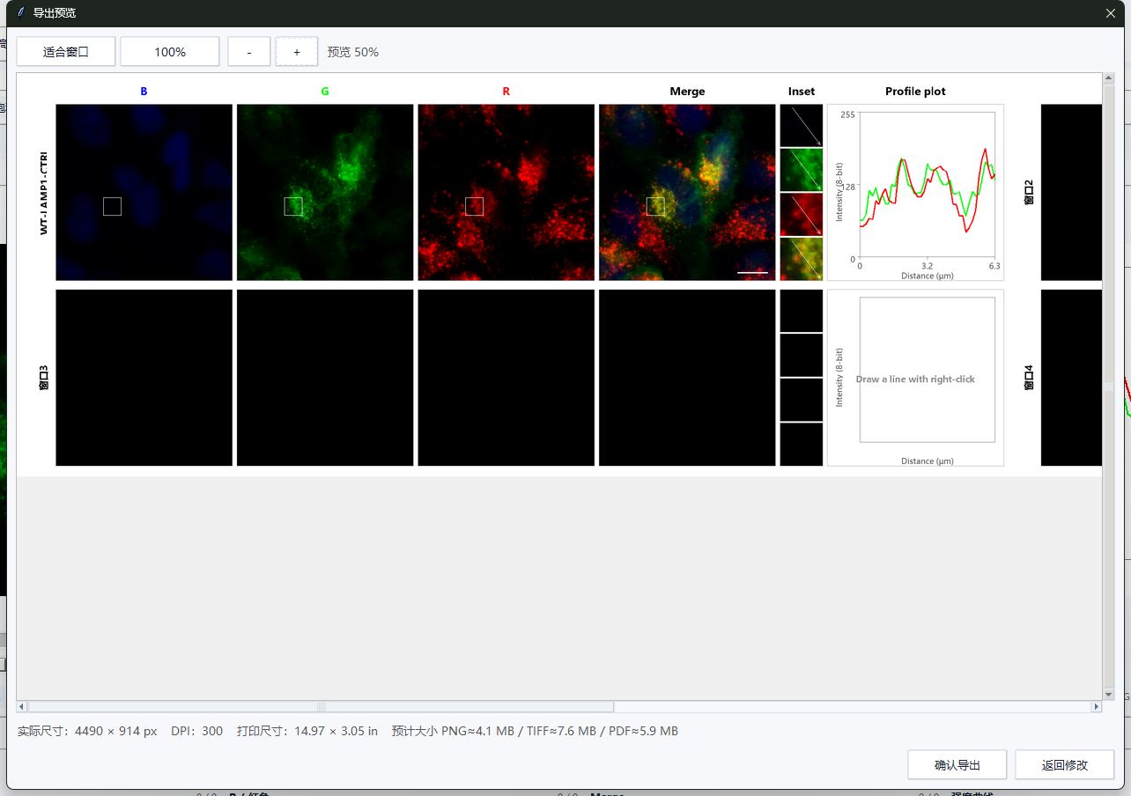The width and height of the screenshot is (1131, 796).
Task: Click the ROI square on Merge image
Action: [655, 206]
